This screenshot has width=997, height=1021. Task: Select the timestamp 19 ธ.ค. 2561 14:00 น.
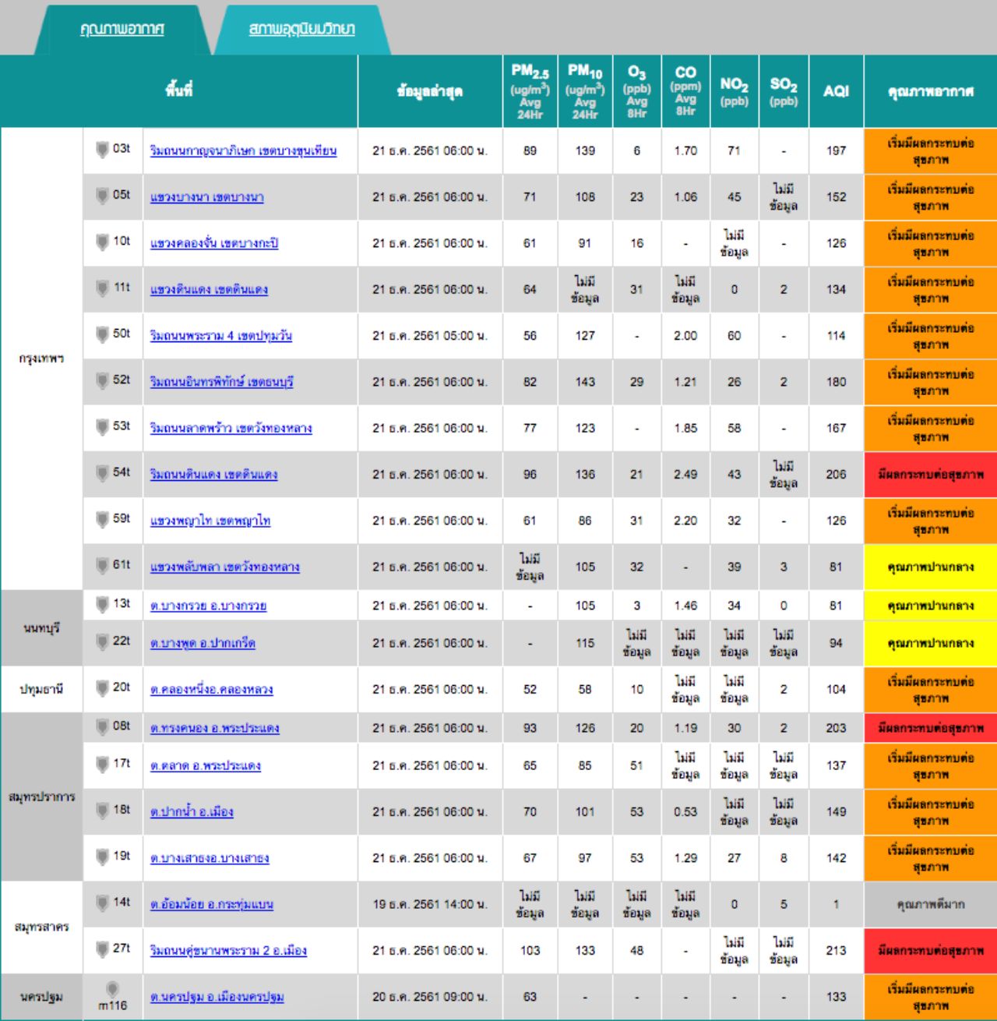[x=429, y=905]
